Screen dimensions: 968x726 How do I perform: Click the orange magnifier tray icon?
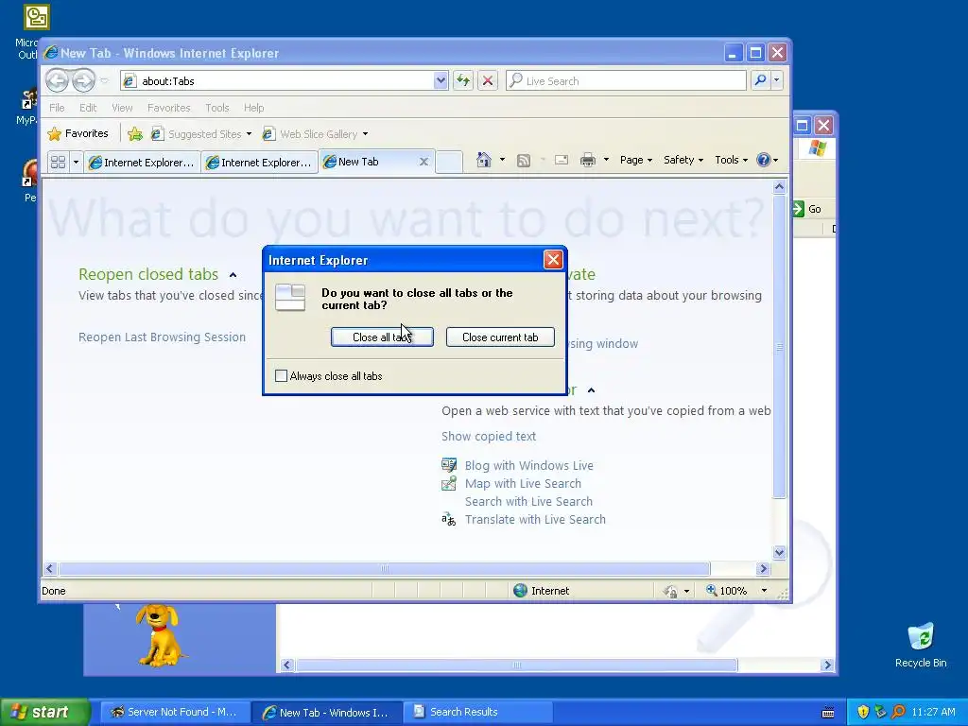[x=899, y=712]
